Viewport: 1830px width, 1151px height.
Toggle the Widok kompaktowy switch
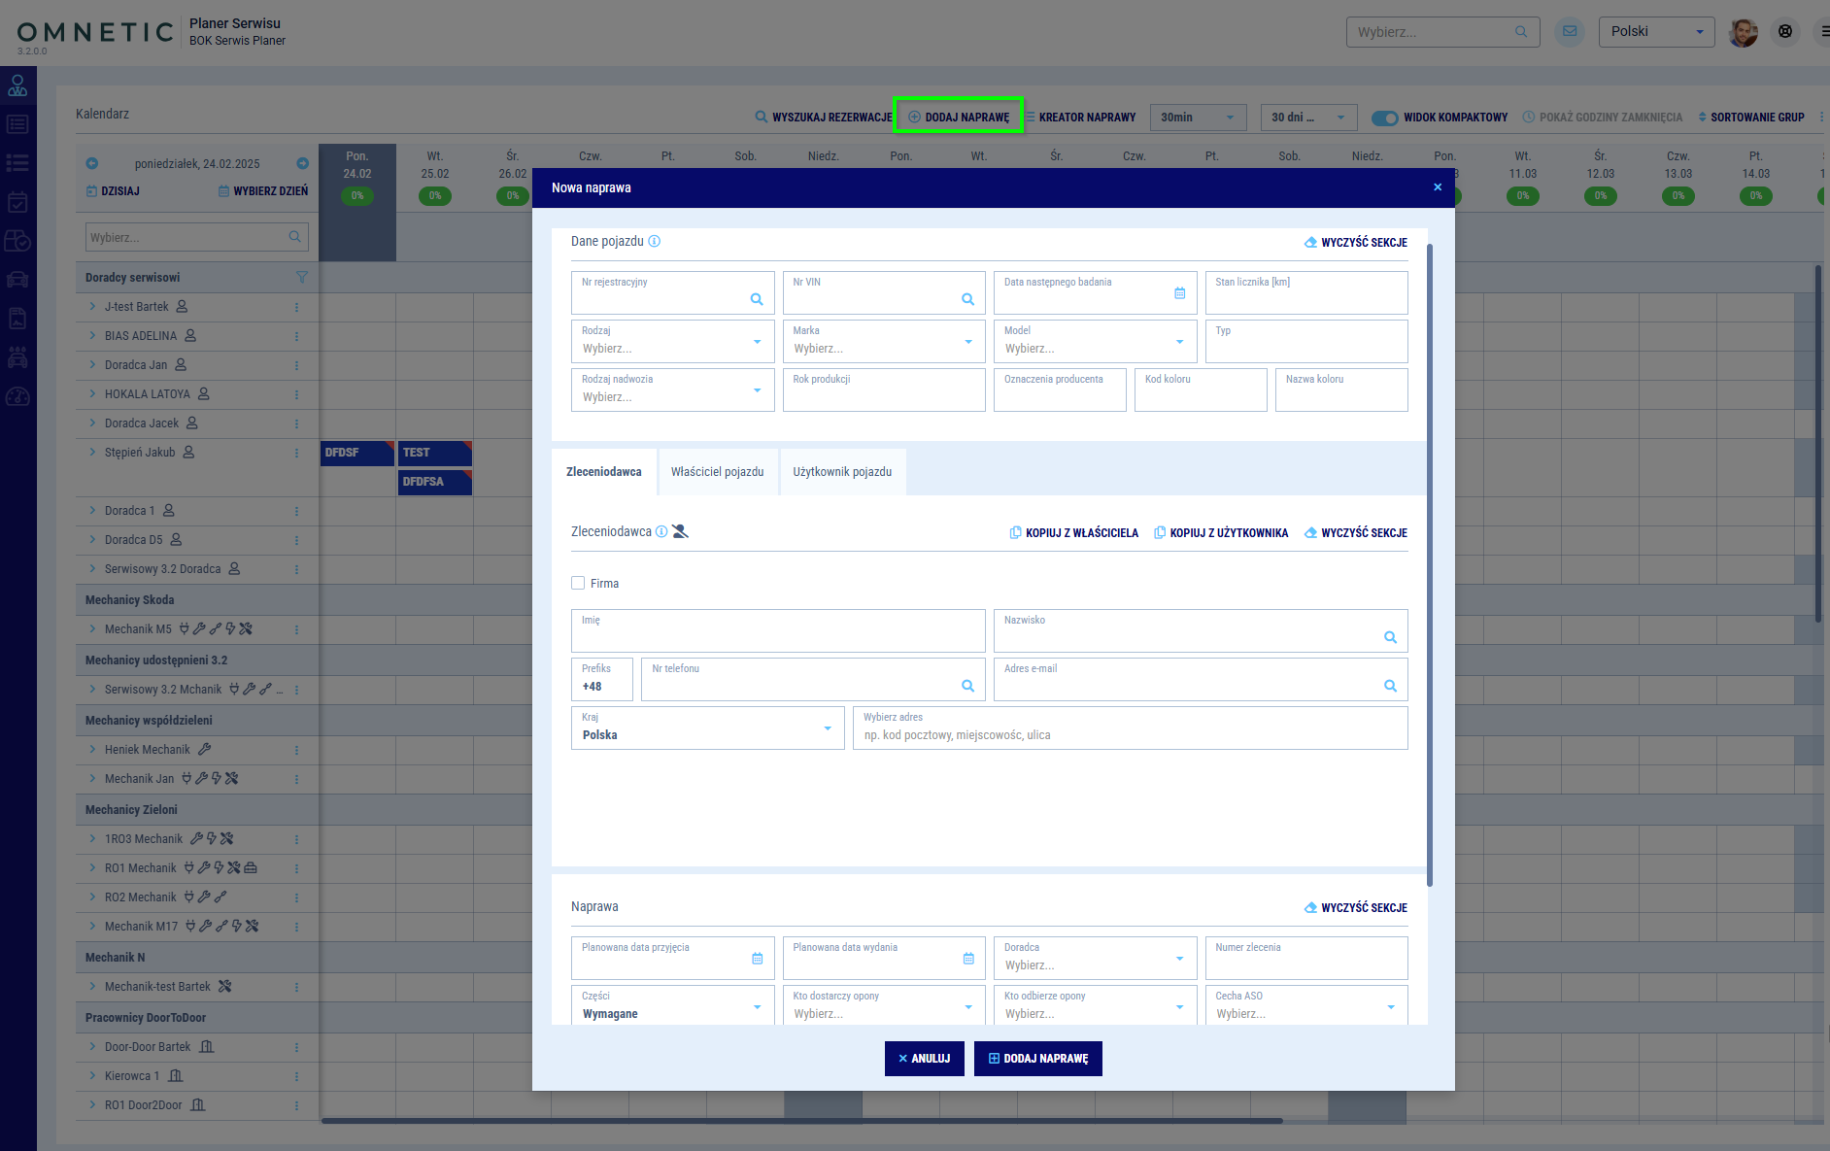tap(1384, 118)
